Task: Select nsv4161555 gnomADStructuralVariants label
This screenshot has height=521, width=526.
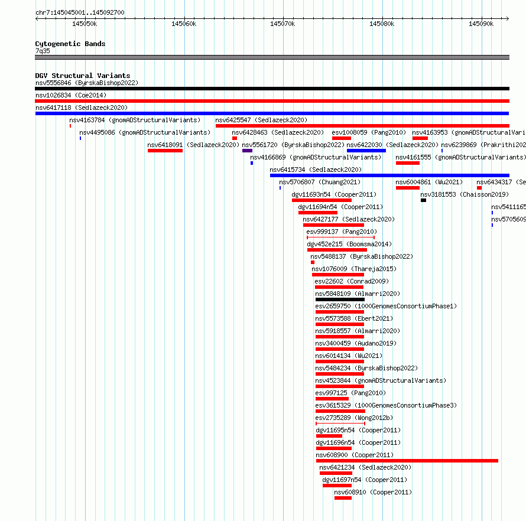Action: (x=460, y=157)
